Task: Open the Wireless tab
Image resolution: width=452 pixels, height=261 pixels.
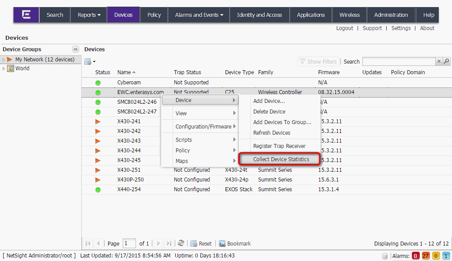Action: [350, 15]
